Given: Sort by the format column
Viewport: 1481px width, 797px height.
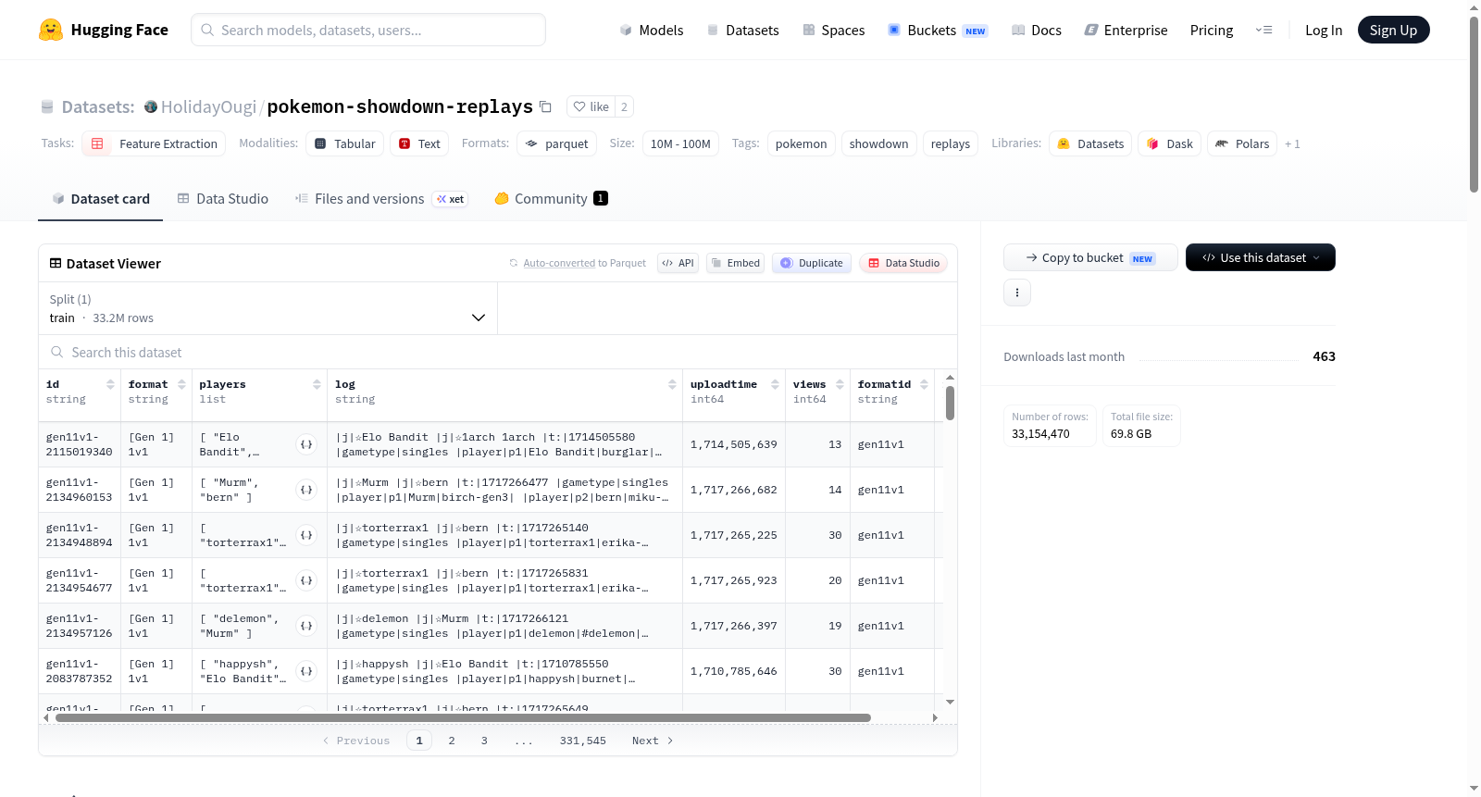Looking at the screenshot, I should pos(181,384).
